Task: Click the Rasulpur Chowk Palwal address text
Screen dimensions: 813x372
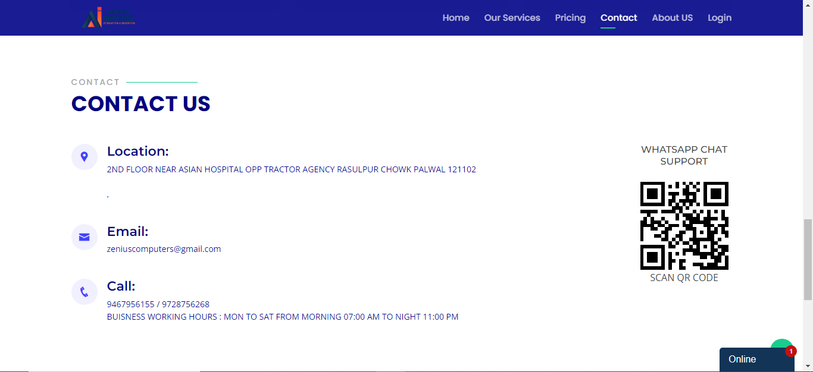Action: [291, 169]
